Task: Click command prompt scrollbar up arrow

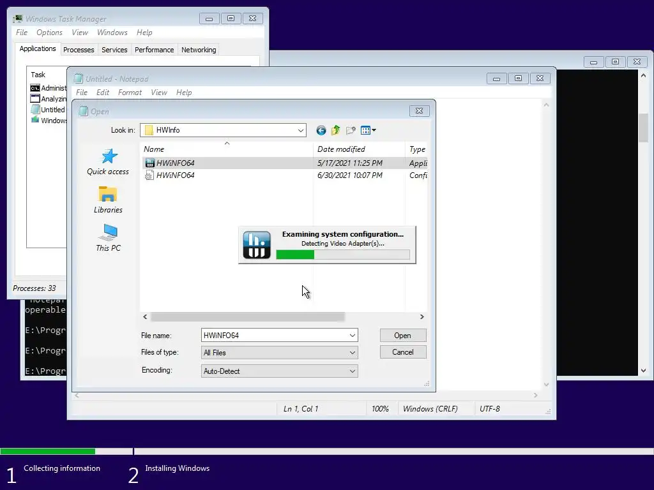Action: (x=643, y=75)
